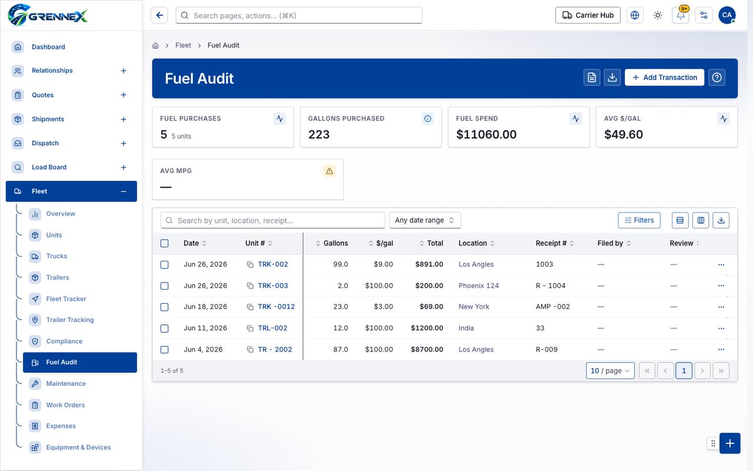Go to page 1 in pagination
This screenshot has height=471, width=753.
pyautogui.click(x=684, y=370)
